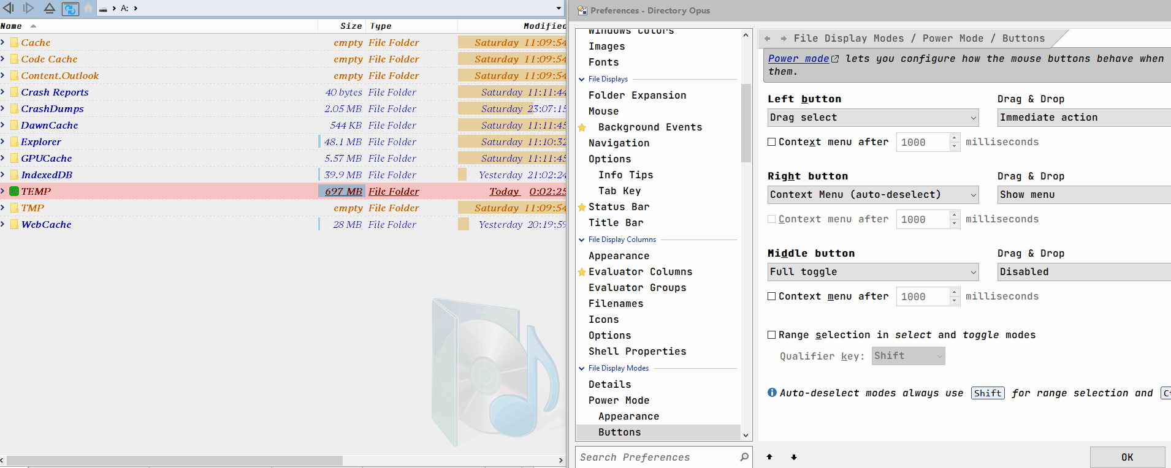
Task: Click the Preferences forward navigation arrow
Action: pos(784,39)
